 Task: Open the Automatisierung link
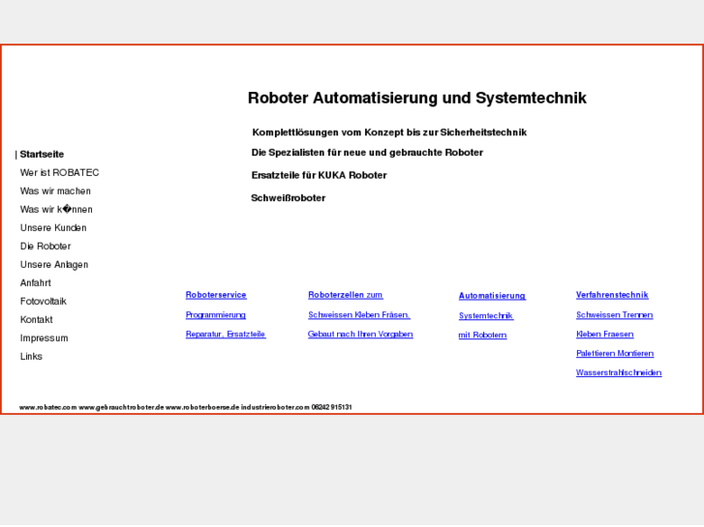492,296
